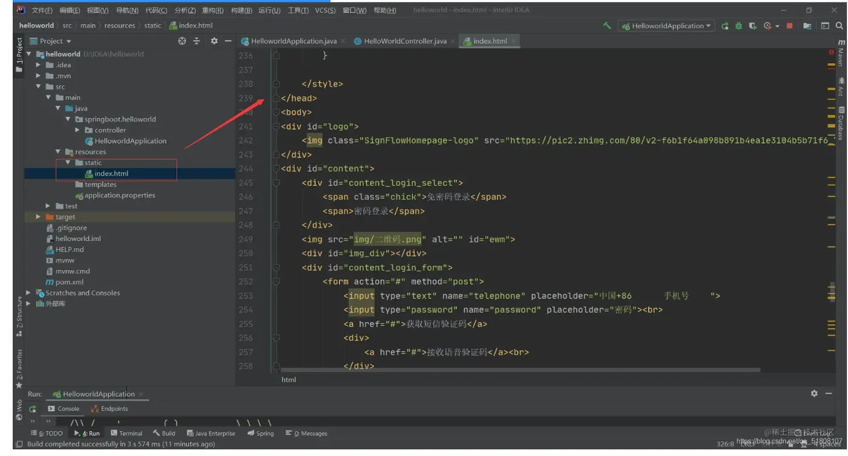
Task: Open the 0: Messages tool window
Action: point(306,434)
